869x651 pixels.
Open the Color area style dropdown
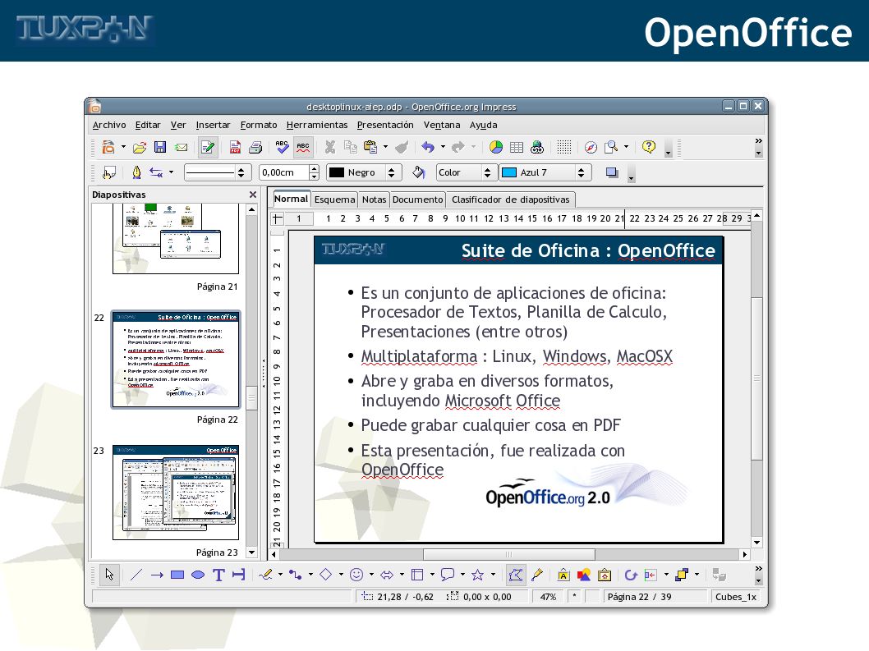click(x=465, y=173)
